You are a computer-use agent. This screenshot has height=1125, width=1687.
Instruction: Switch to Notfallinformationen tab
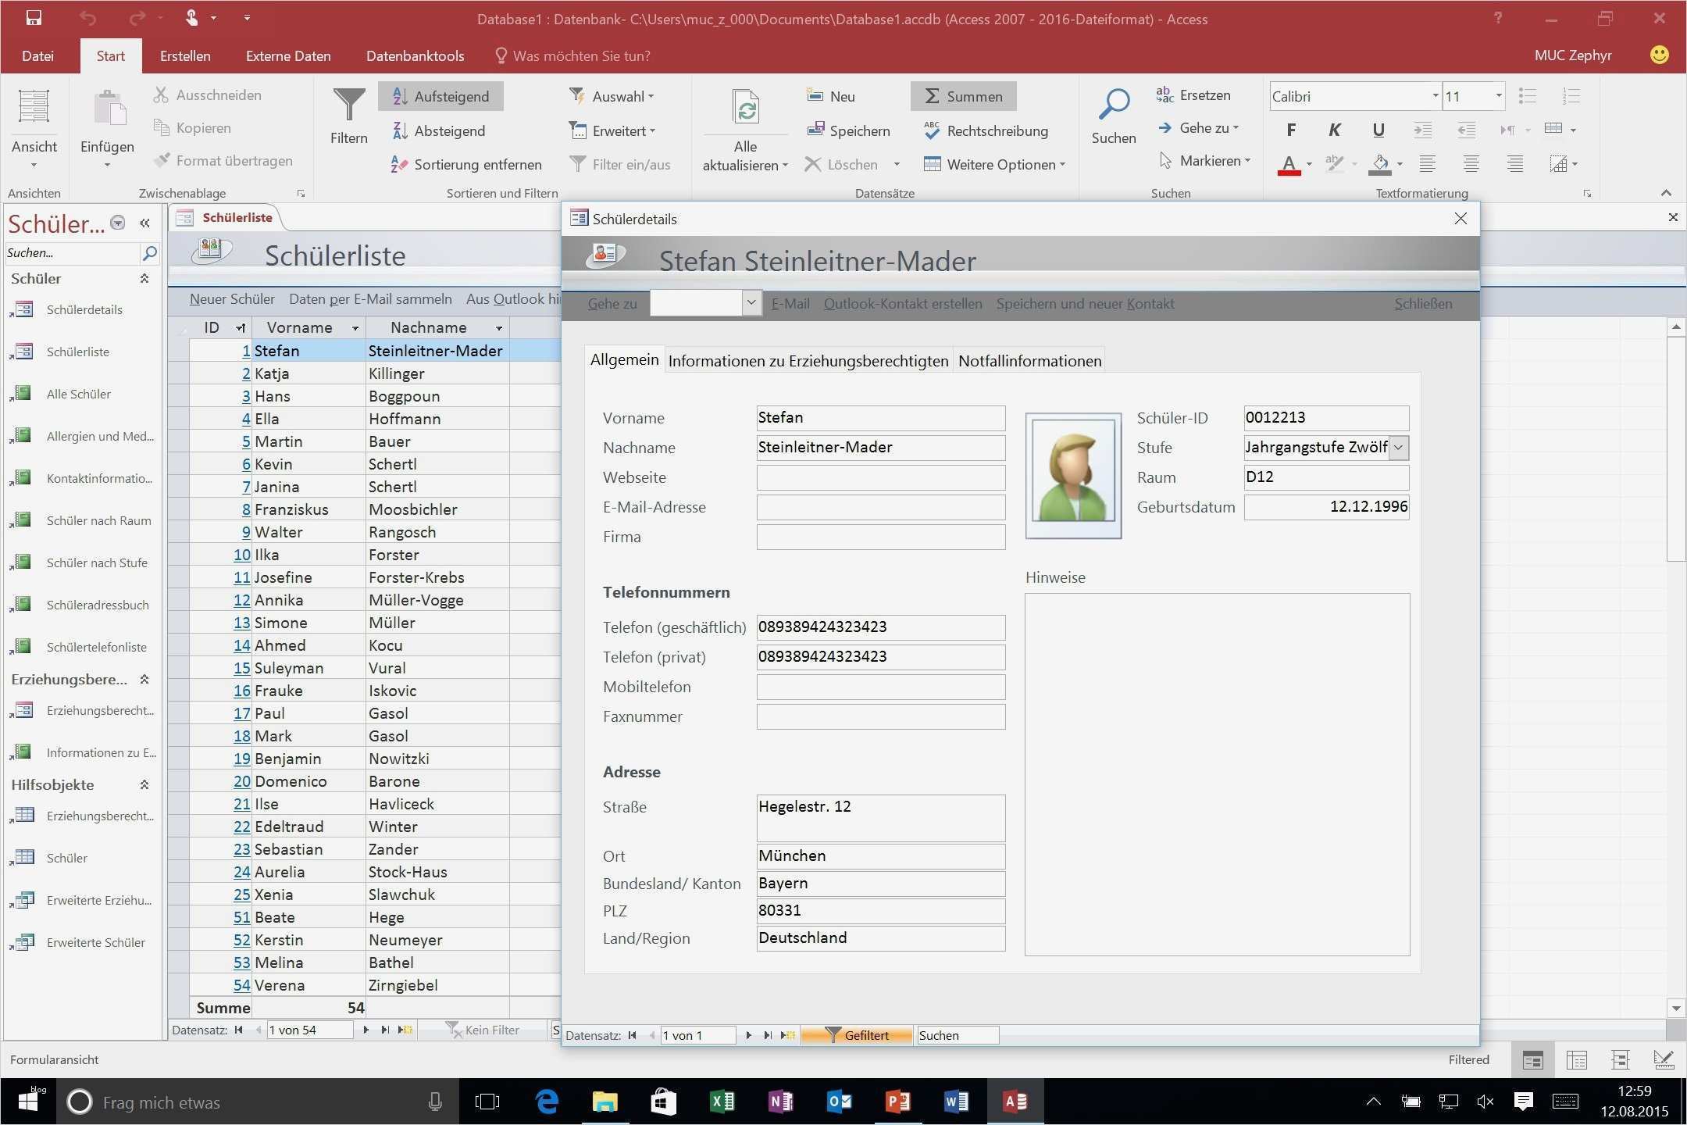click(x=1029, y=361)
